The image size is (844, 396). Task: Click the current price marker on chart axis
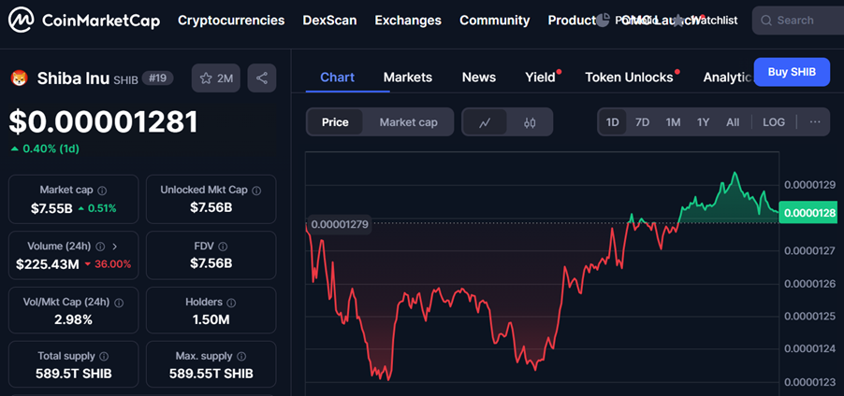click(x=809, y=213)
